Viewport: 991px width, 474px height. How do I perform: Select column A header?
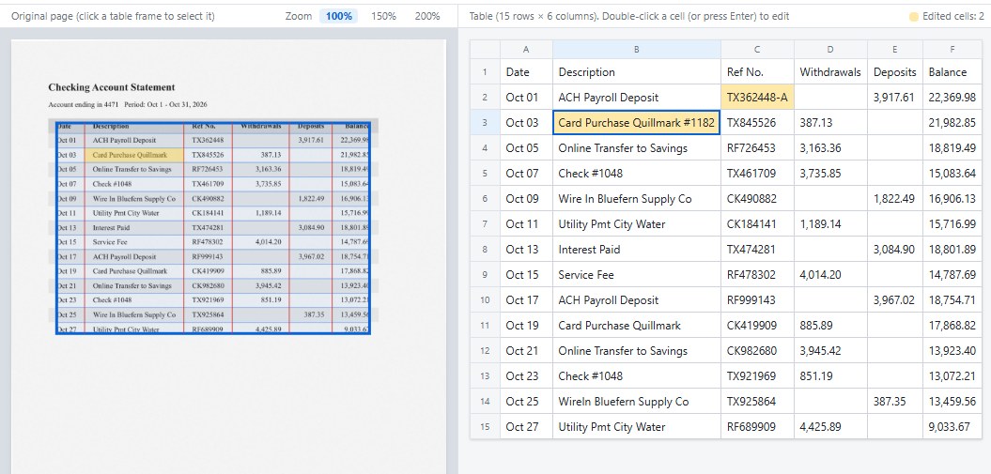coord(526,49)
